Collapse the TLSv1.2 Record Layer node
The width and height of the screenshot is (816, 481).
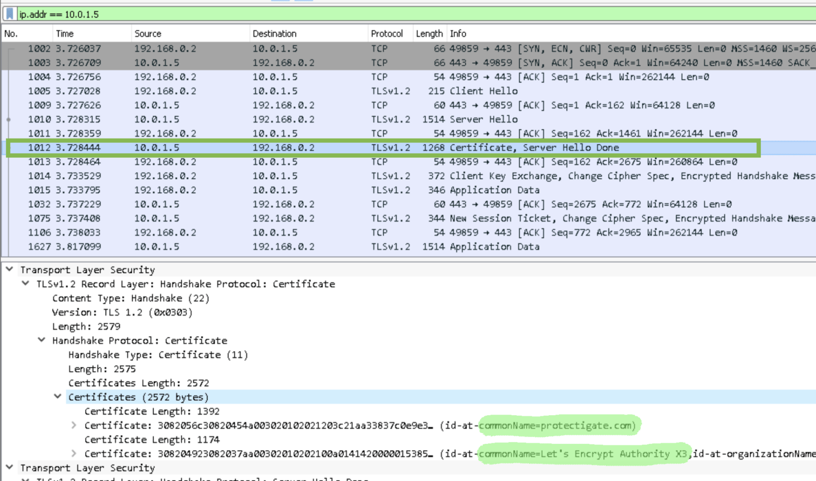pos(25,284)
